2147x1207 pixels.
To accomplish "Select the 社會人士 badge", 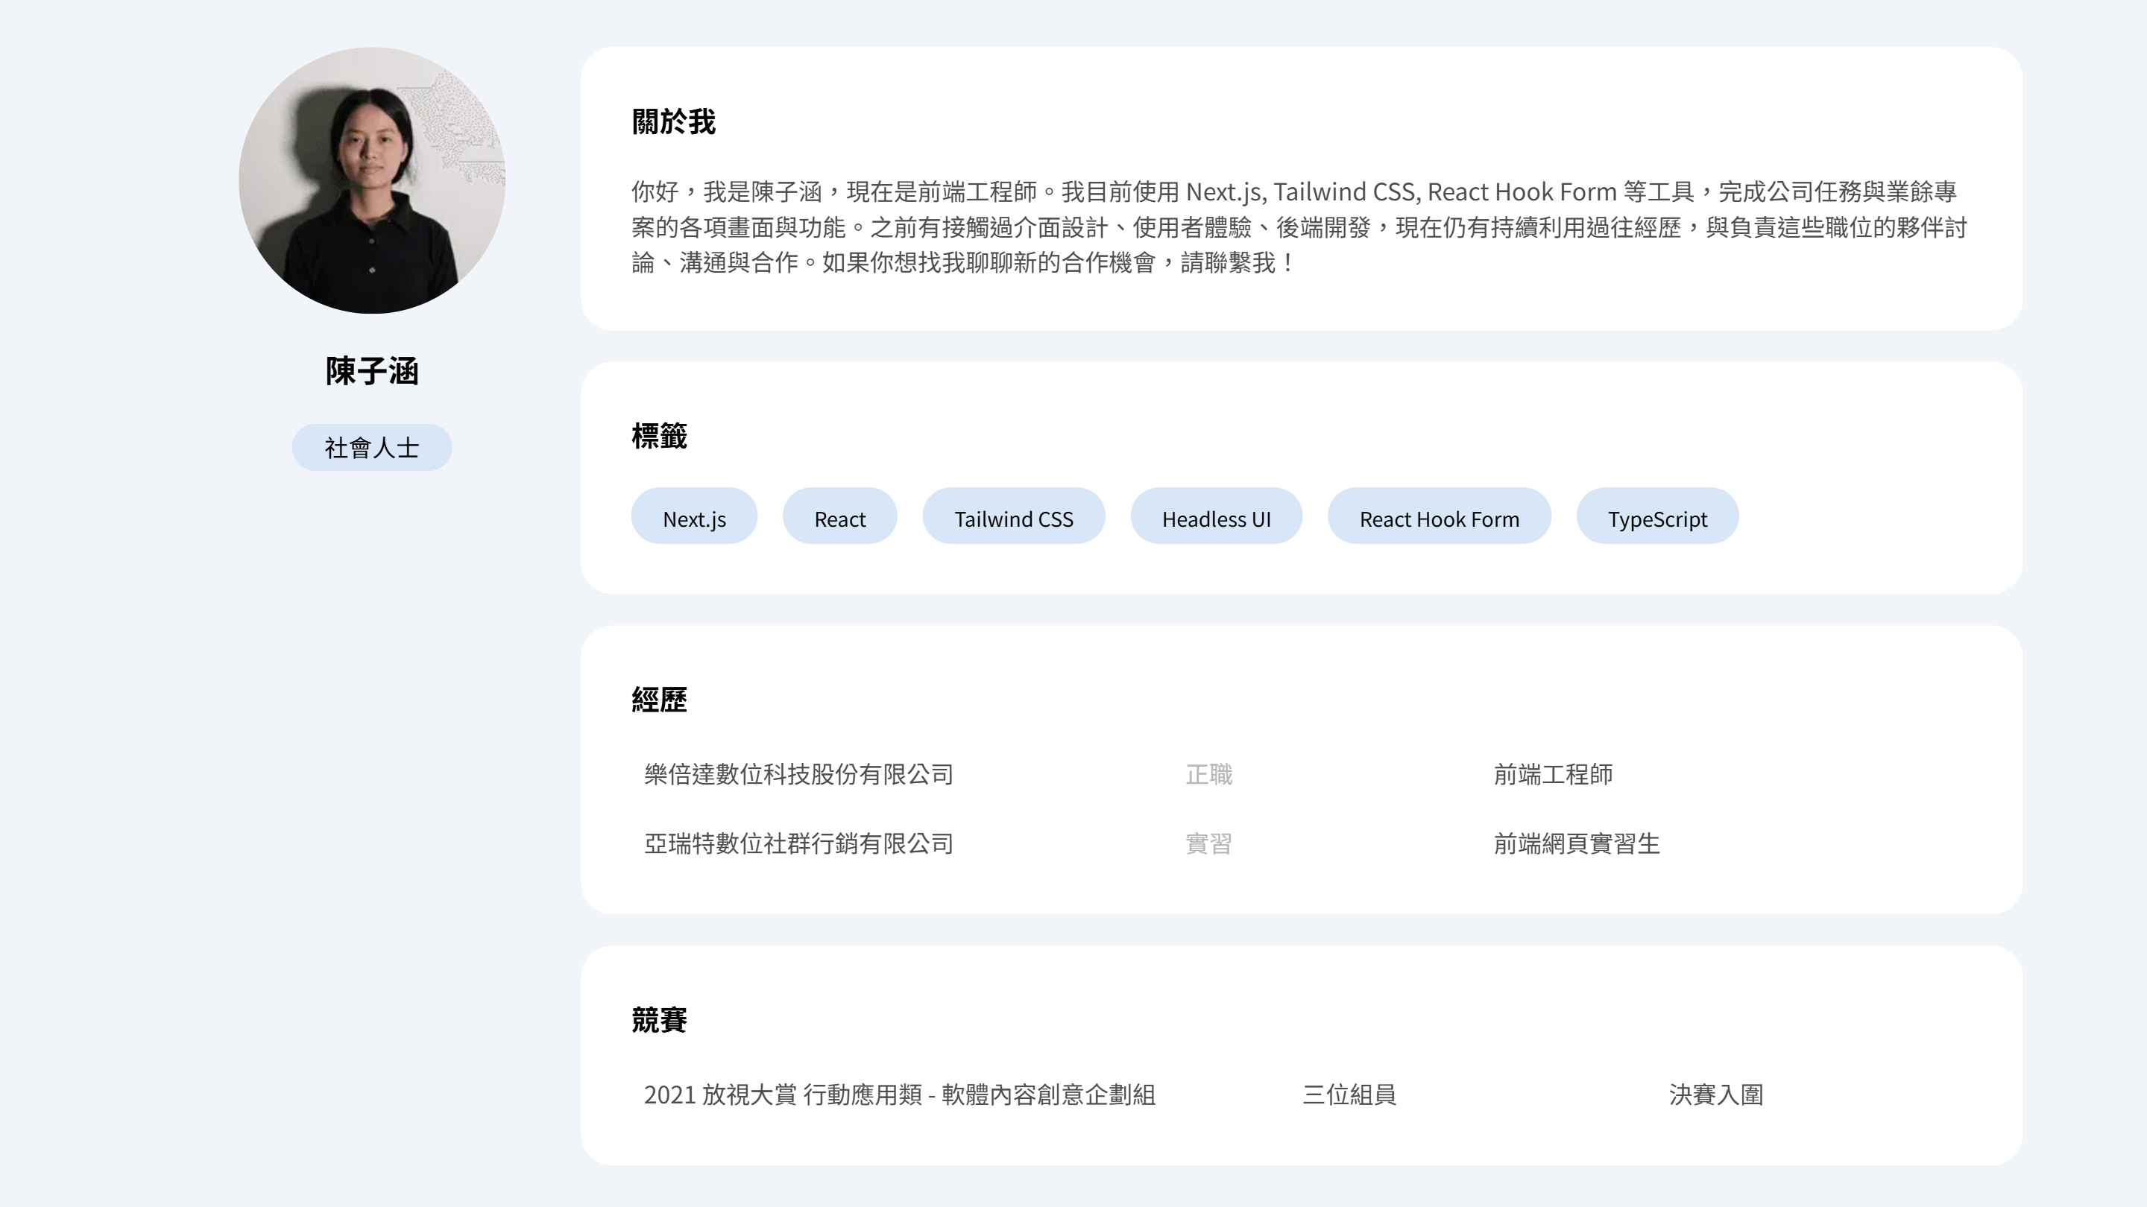I will click(x=372, y=447).
